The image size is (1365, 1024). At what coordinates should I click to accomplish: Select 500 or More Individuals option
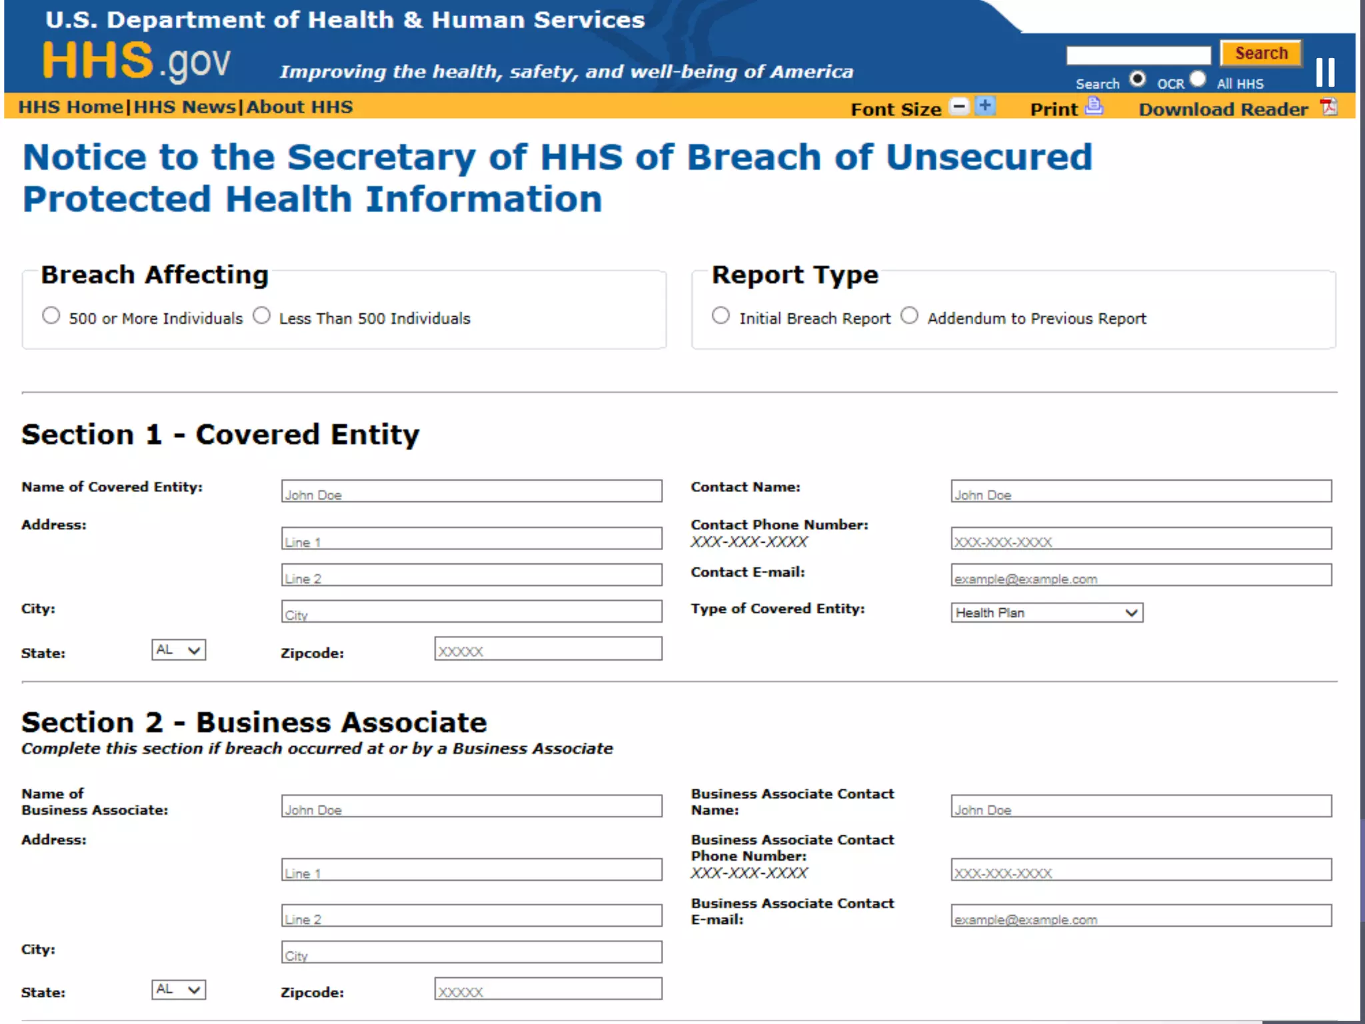tap(51, 315)
